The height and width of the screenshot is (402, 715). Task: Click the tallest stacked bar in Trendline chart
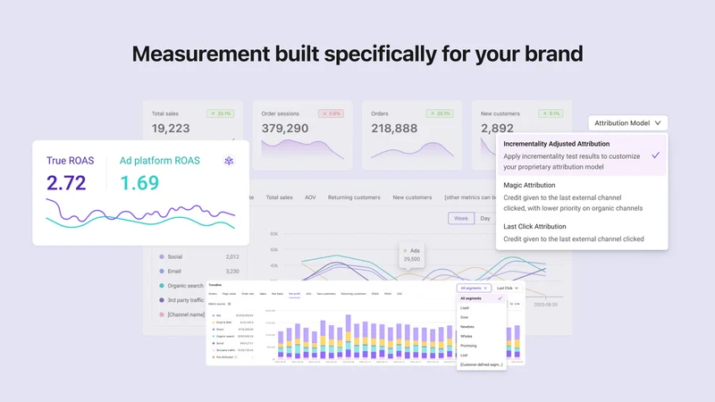pos(349,337)
